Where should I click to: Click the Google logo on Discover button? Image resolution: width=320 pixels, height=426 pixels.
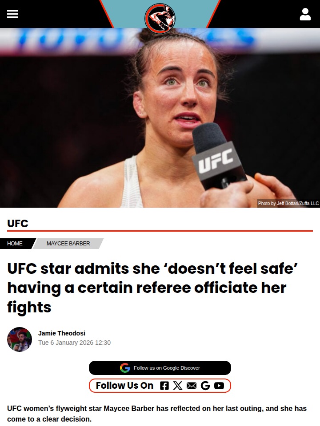click(x=125, y=368)
